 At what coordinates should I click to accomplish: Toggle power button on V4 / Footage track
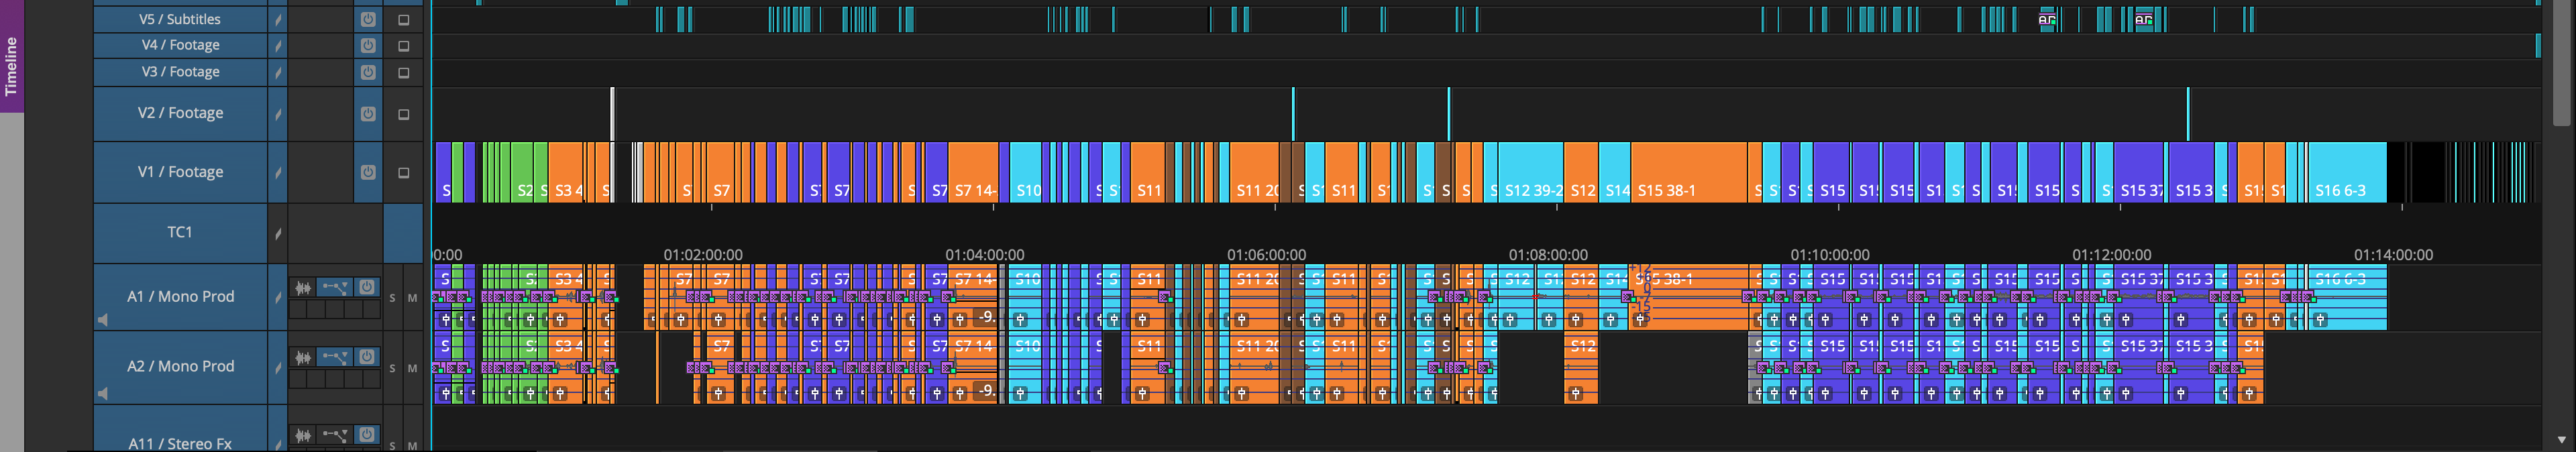tap(368, 45)
